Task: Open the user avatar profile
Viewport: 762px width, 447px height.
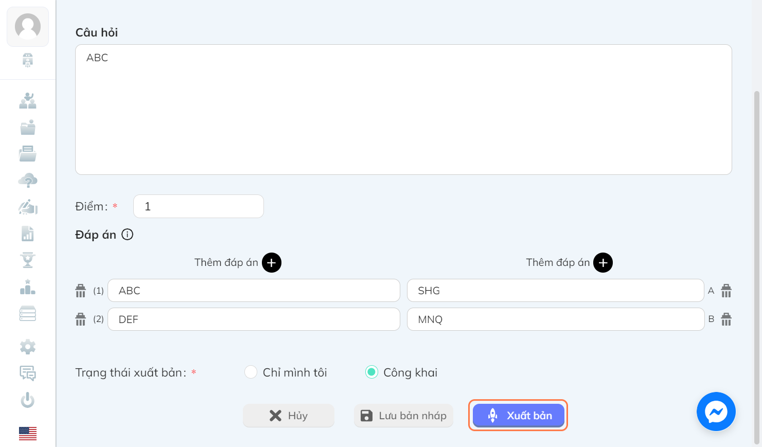Action: 28,27
